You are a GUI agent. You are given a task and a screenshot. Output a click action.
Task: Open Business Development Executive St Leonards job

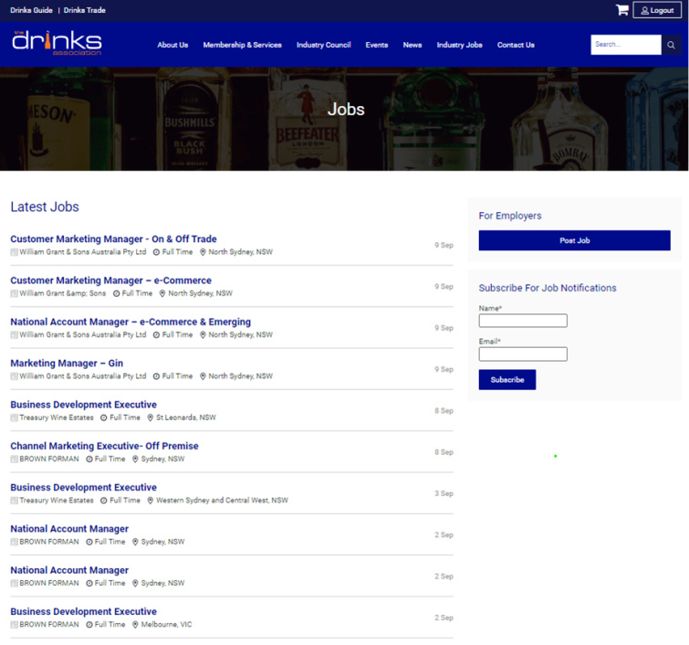tap(83, 405)
